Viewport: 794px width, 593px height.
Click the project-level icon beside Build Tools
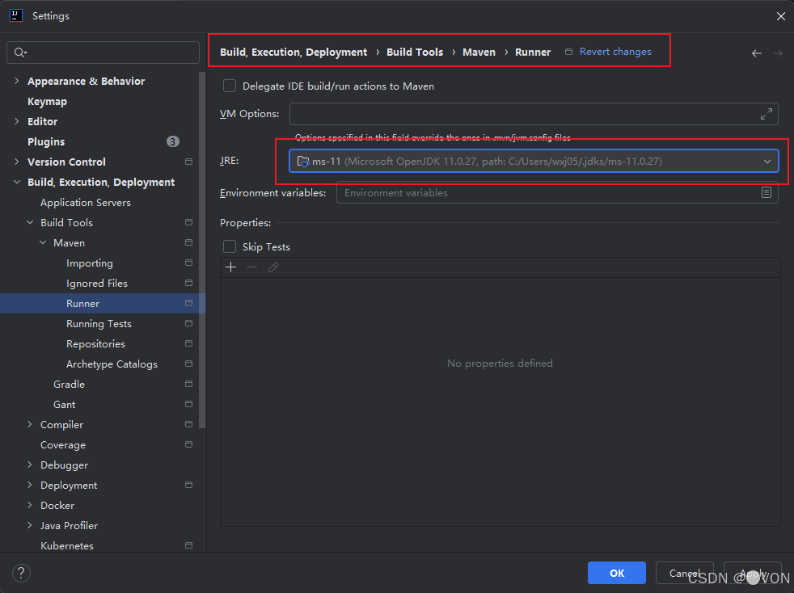tap(189, 222)
